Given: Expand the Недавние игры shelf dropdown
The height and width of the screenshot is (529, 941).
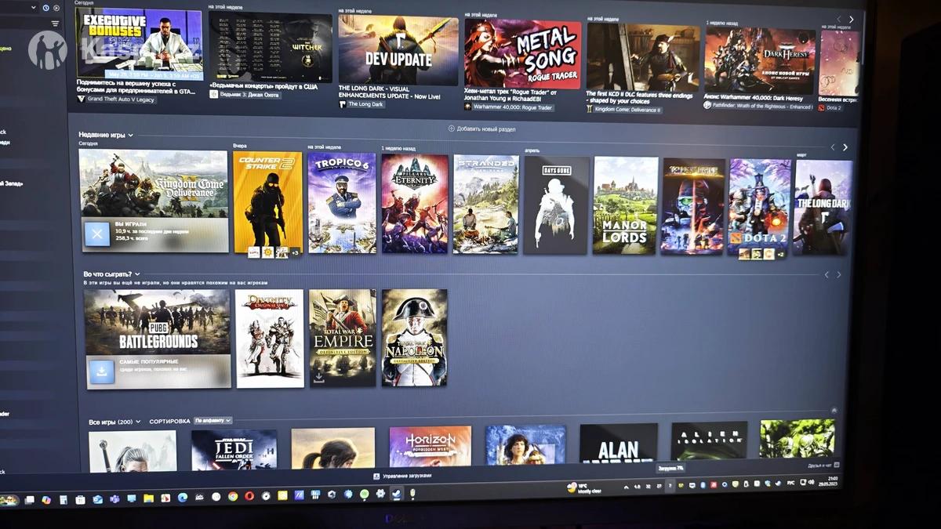Looking at the screenshot, I should click(x=130, y=135).
